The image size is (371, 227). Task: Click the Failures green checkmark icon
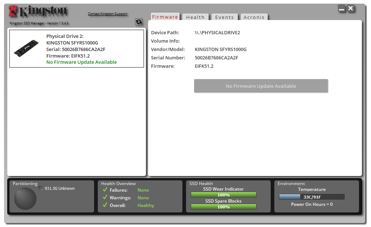pyautogui.click(x=105, y=190)
